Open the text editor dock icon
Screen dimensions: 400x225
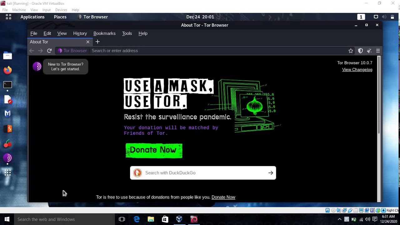(x=7, y=100)
